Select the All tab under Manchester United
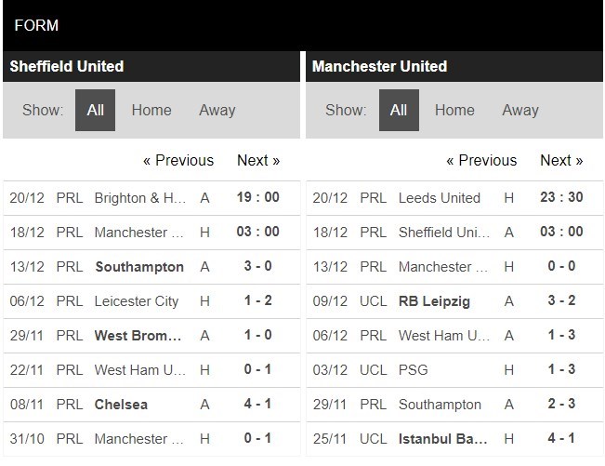Screen dimensions: 605x466 pyautogui.click(x=399, y=110)
